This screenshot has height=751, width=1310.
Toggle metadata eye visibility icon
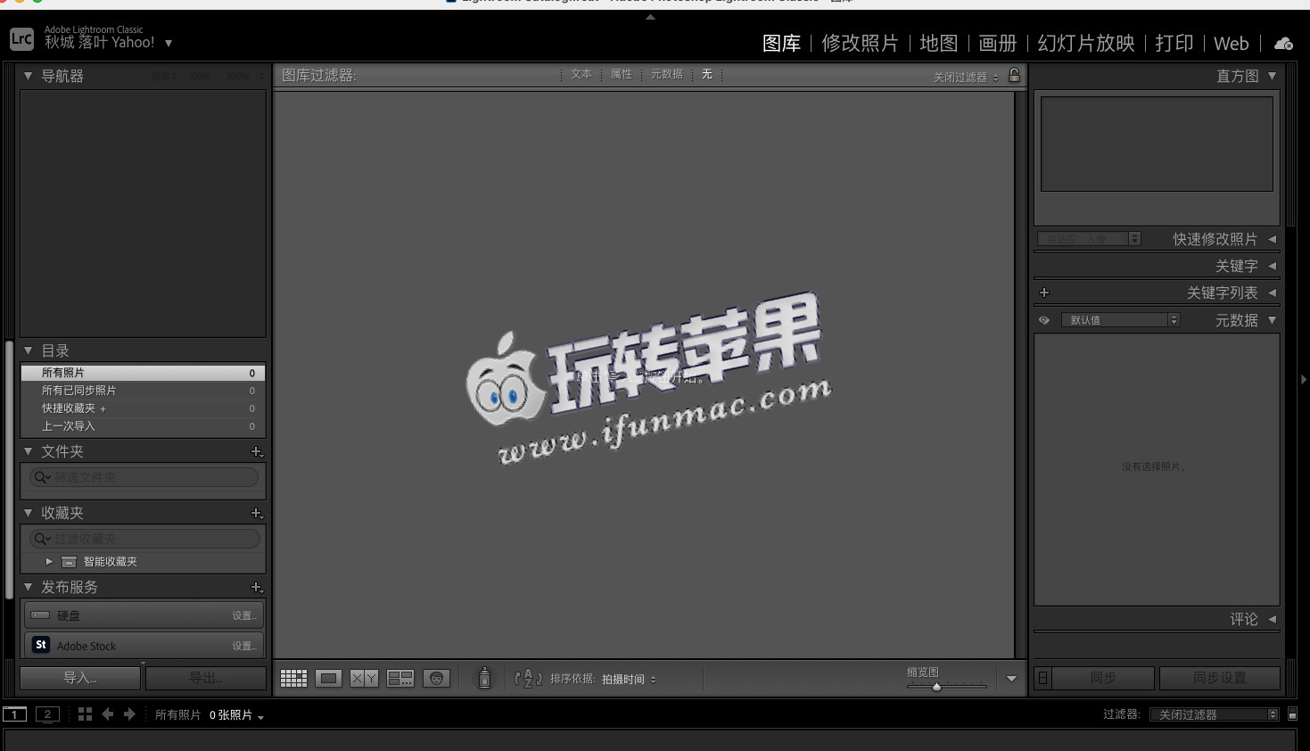[1044, 320]
